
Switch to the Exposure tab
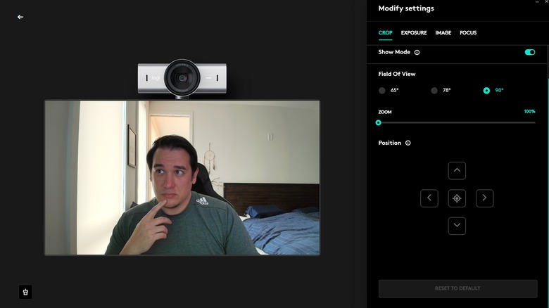(414, 33)
